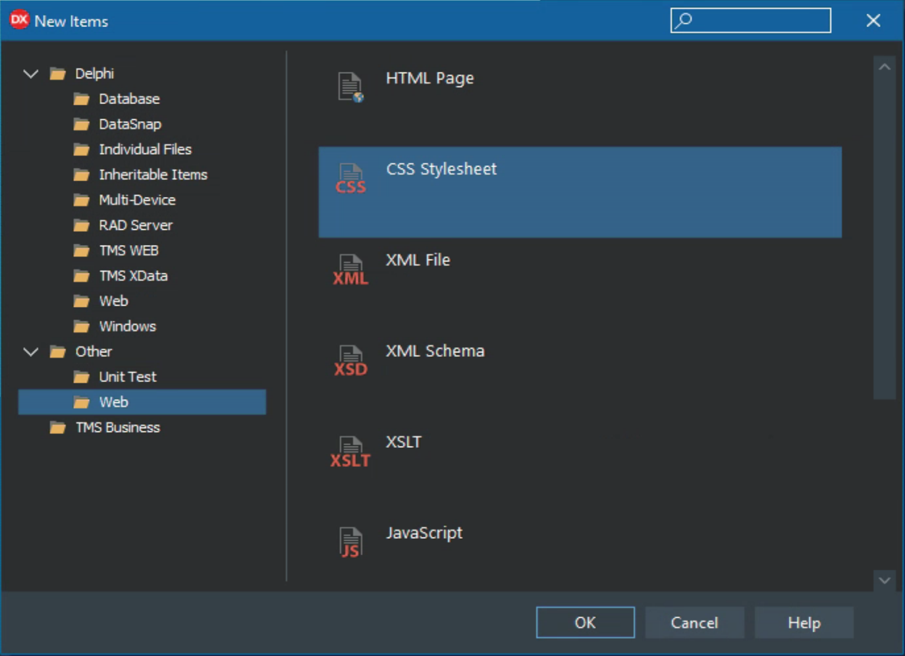Confirm with the OK button
The width and height of the screenshot is (905, 656).
tap(586, 622)
